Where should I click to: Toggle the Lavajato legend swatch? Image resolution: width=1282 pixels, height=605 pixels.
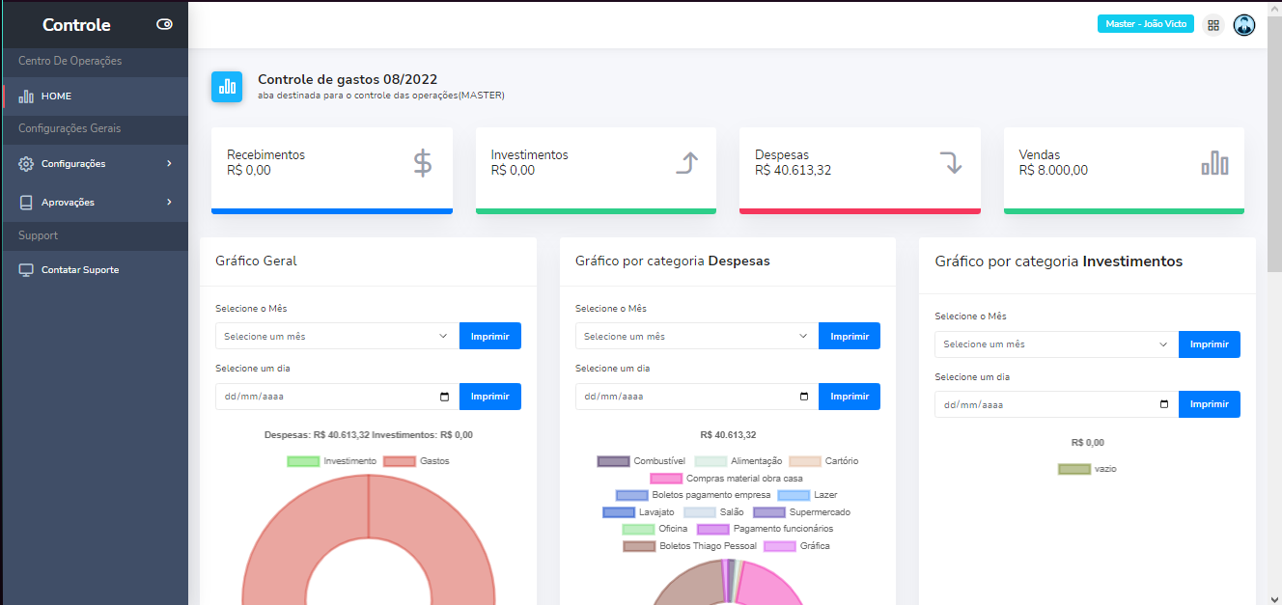pos(618,512)
